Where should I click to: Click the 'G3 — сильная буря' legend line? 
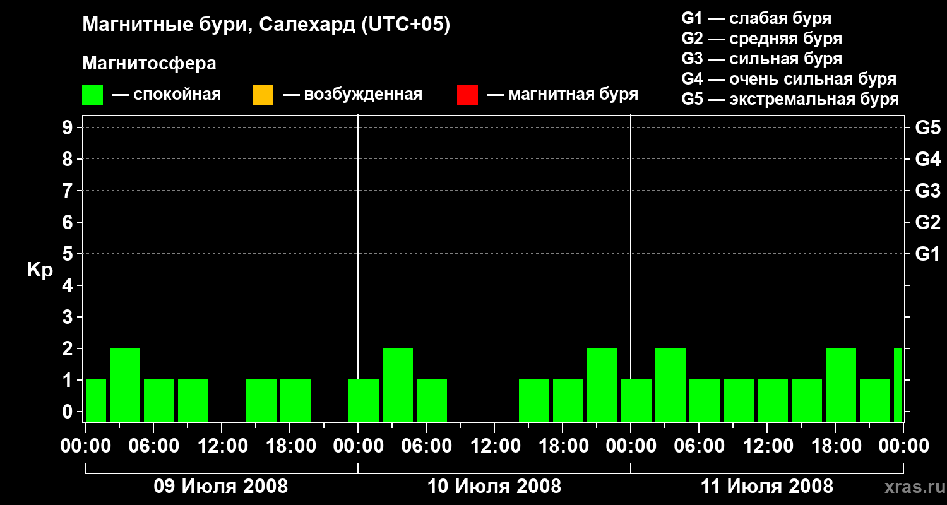pos(761,59)
